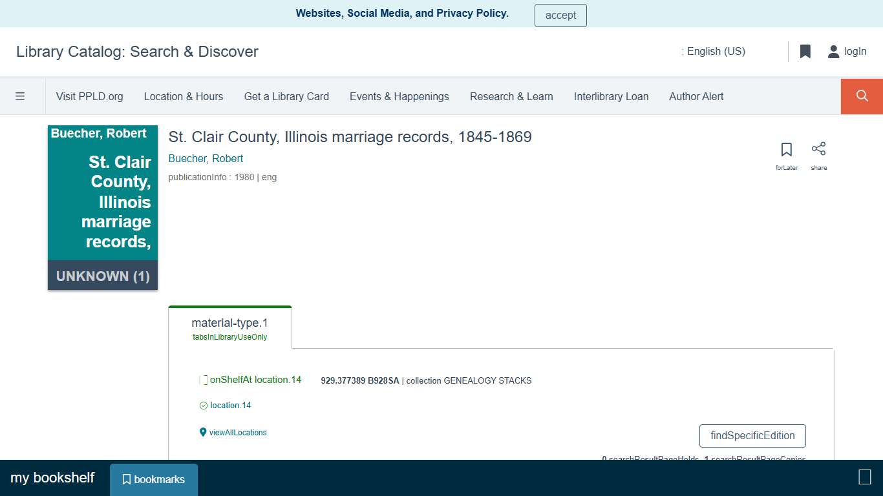Switch to the material-type.1 tab
The height and width of the screenshot is (496, 883).
(229, 326)
